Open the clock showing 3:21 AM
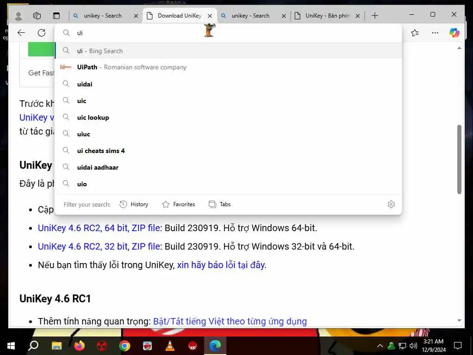This screenshot has width=473, height=355. tap(433, 346)
